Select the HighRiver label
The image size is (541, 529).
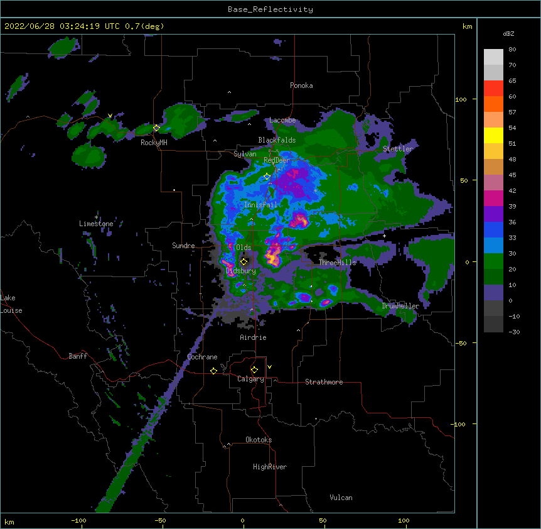[x=270, y=467]
